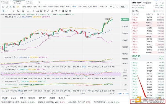This screenshot has height=104, width=166.
Task: Set price alert with bell icon
Action: pos(157,2)
